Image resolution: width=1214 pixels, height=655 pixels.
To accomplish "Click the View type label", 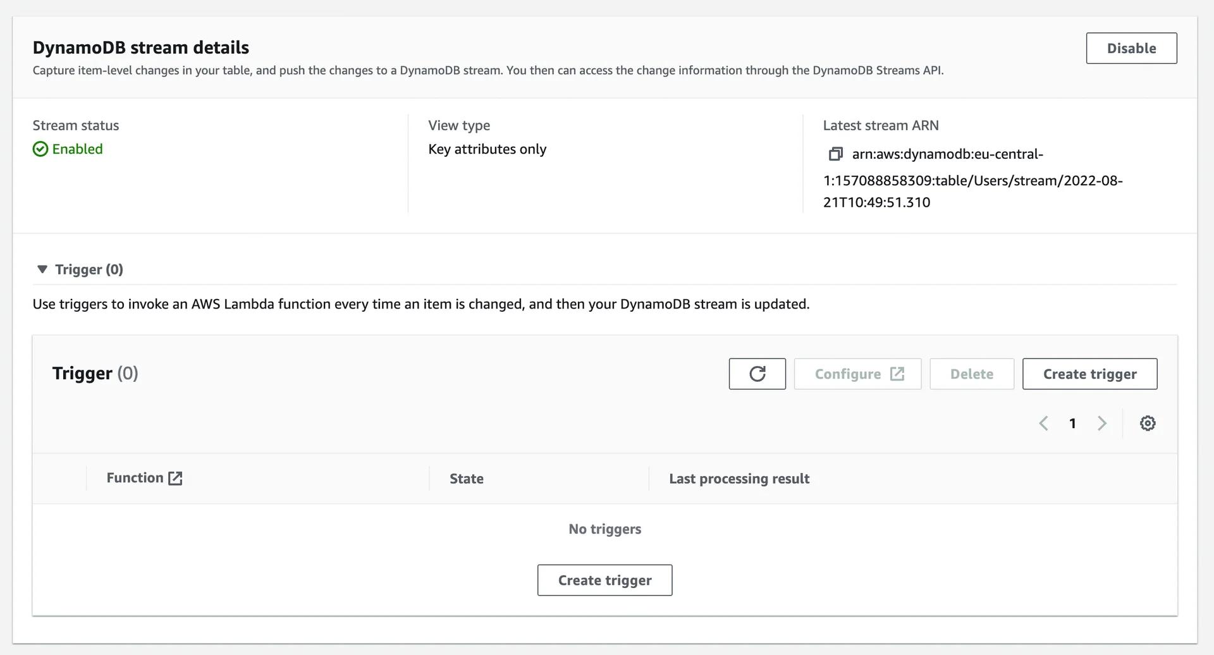I will click(459, 125).
